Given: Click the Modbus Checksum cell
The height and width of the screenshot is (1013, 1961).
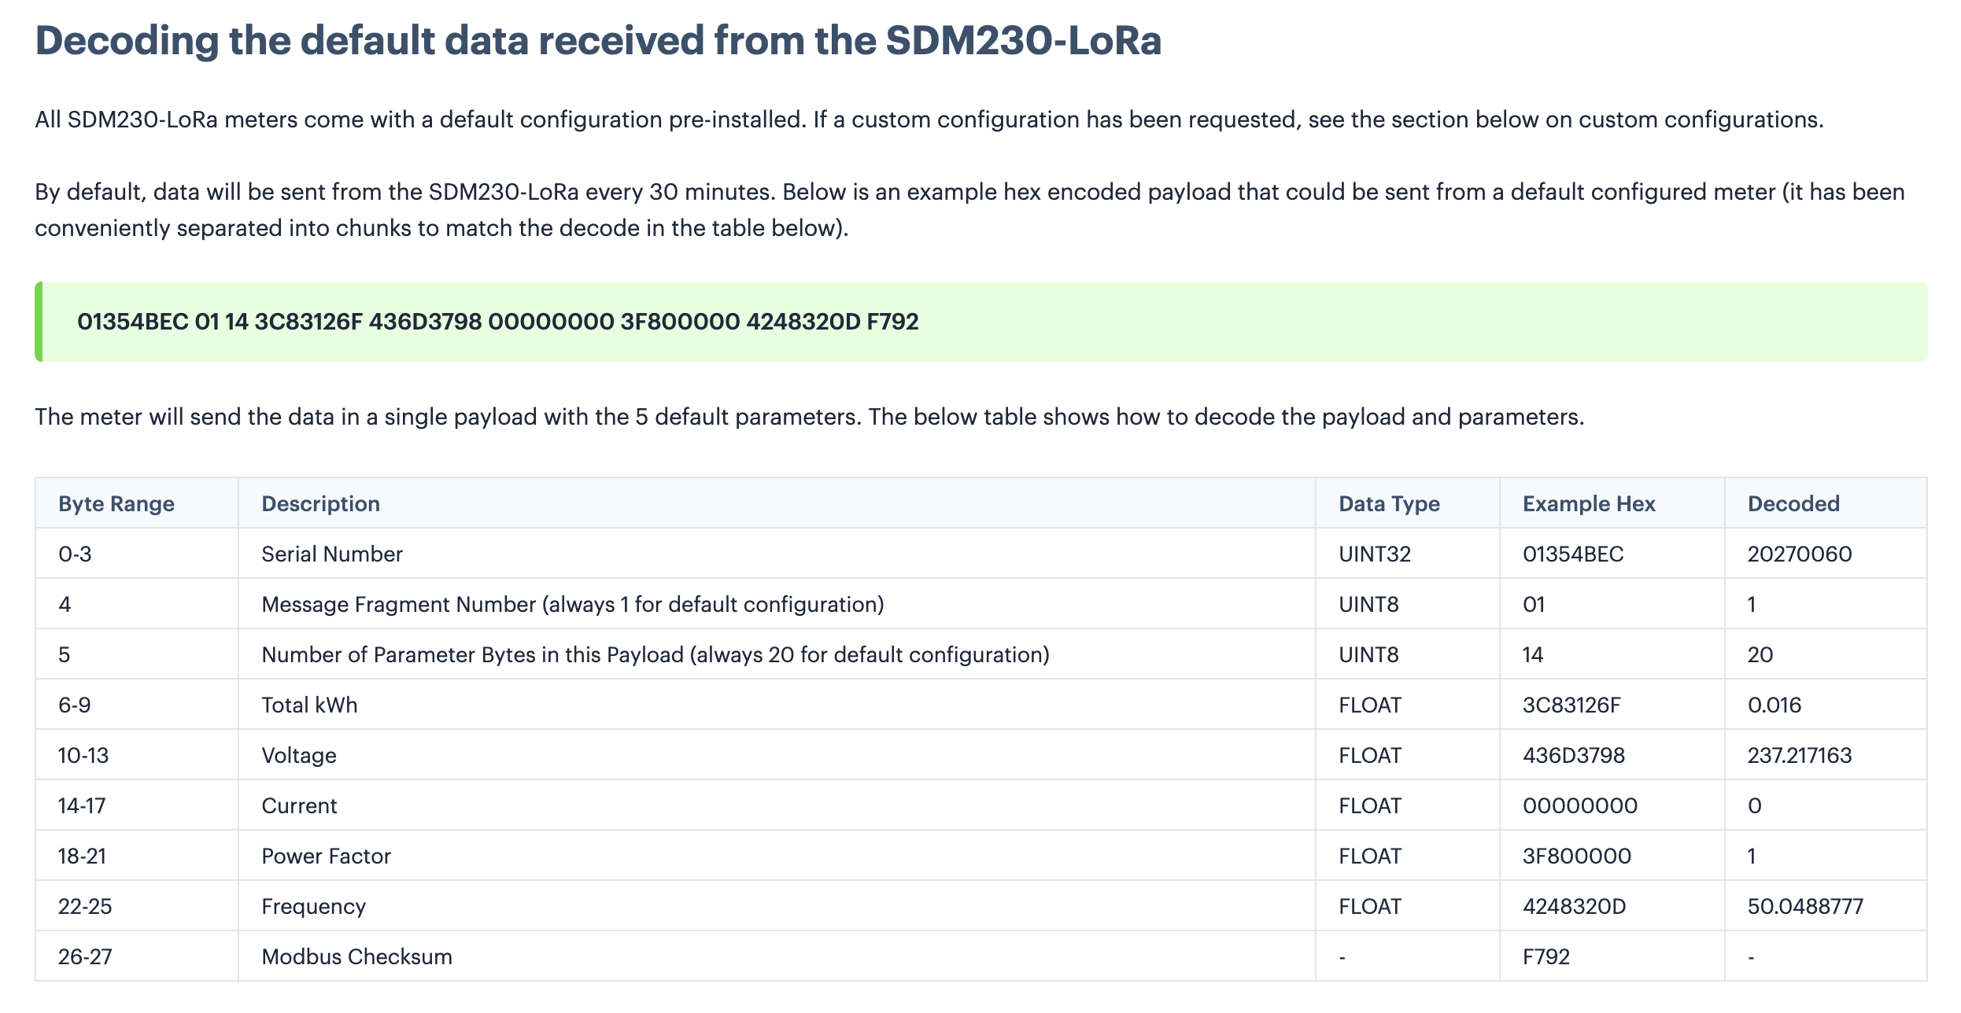Looking at the screenshot, I should click(356, 956).
